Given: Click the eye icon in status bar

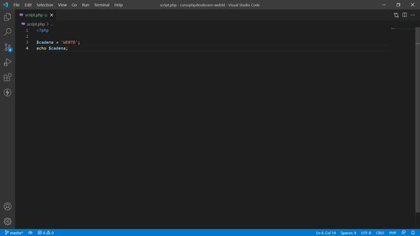Looking at the screenshot, I should [x=30, y=233].
